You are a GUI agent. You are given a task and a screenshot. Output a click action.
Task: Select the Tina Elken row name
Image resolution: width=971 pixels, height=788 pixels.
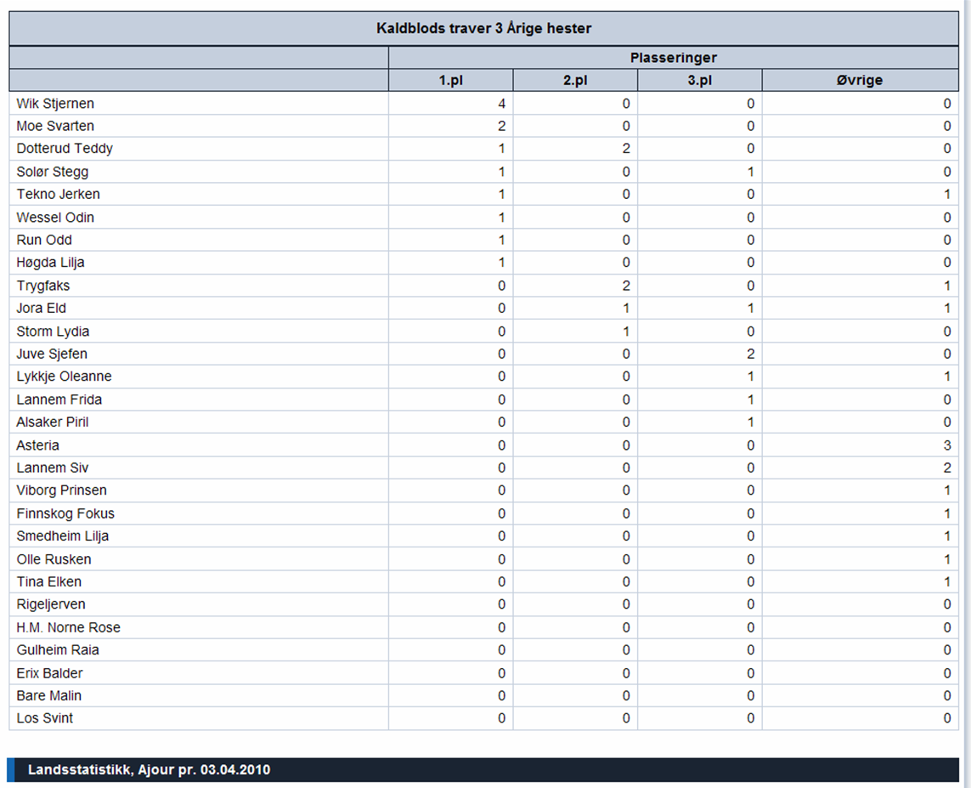click(x=49, y=581)
